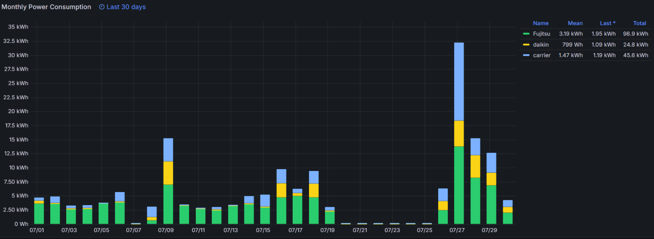Open the yellow daikin color swatch
Image resolution: width=654 pixels, height=239 pixels.
click(526, 45)
